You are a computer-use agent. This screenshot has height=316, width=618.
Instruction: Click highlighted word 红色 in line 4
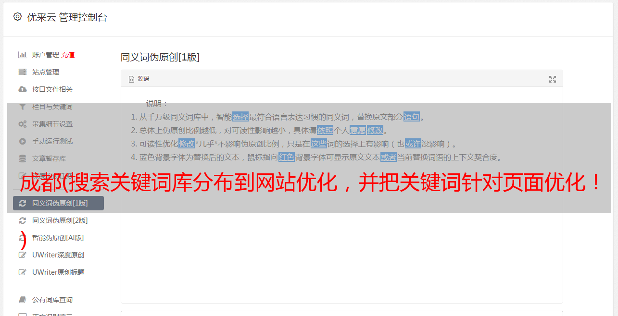point(287,157)
